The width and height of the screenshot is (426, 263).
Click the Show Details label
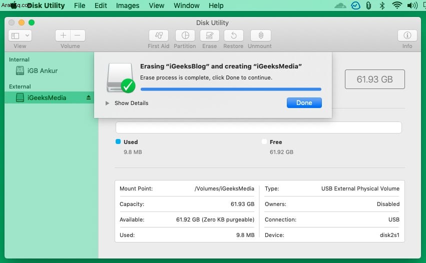pos(132,103)
